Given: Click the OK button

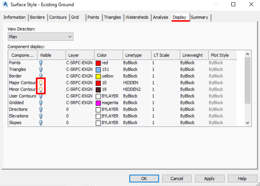Looking at the screenshot, I should coord(144,179).
